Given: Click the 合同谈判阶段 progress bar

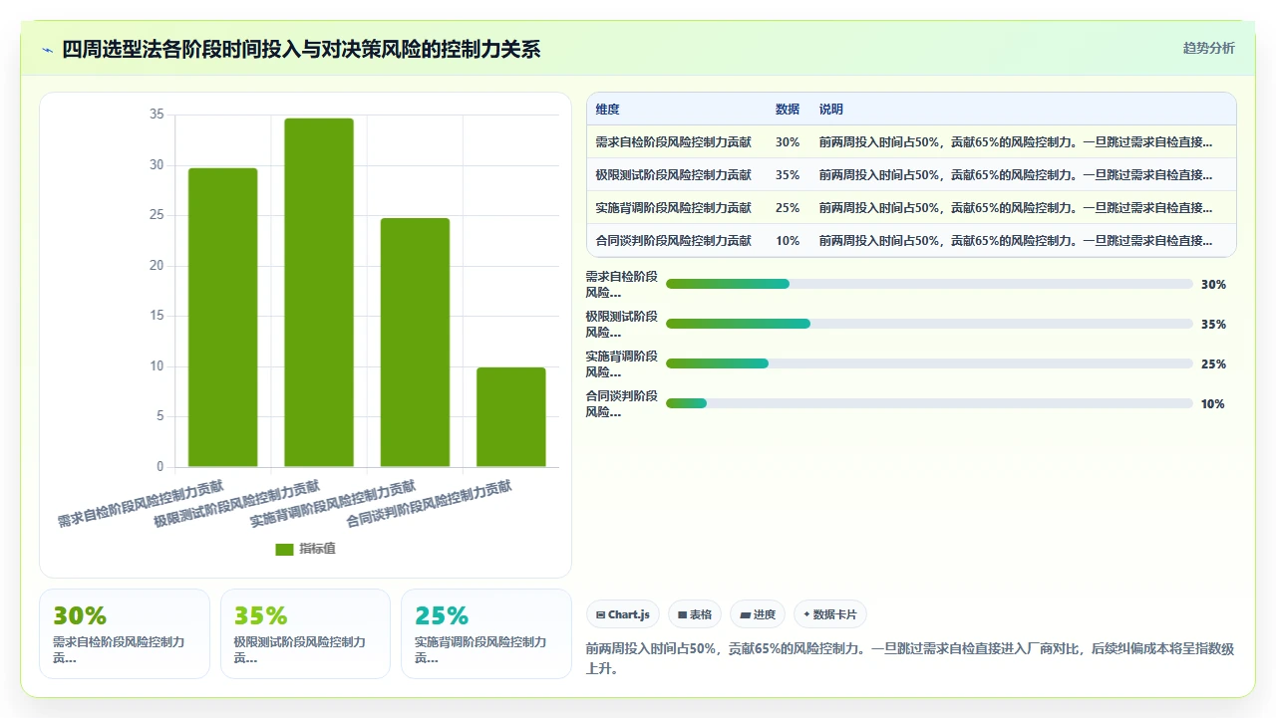Looking at the screenshot, I should coord(929,403).
